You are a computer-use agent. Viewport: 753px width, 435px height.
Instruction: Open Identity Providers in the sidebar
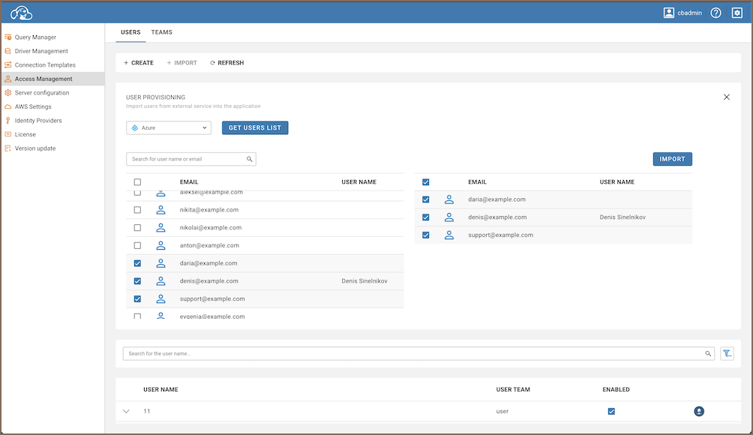38,121
